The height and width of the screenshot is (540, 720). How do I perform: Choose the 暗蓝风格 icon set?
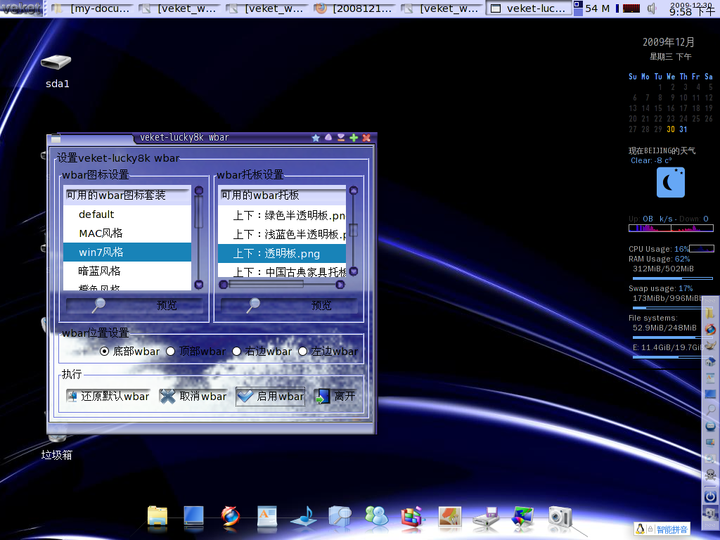tap(127, 271)
